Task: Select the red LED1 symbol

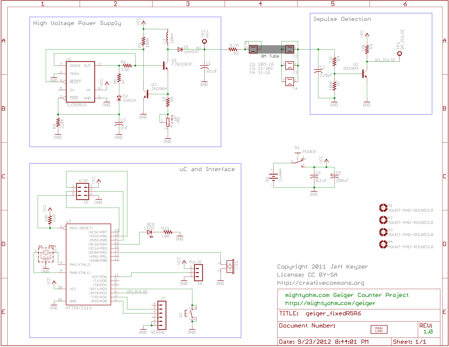Action: click(x=149, y=233)
